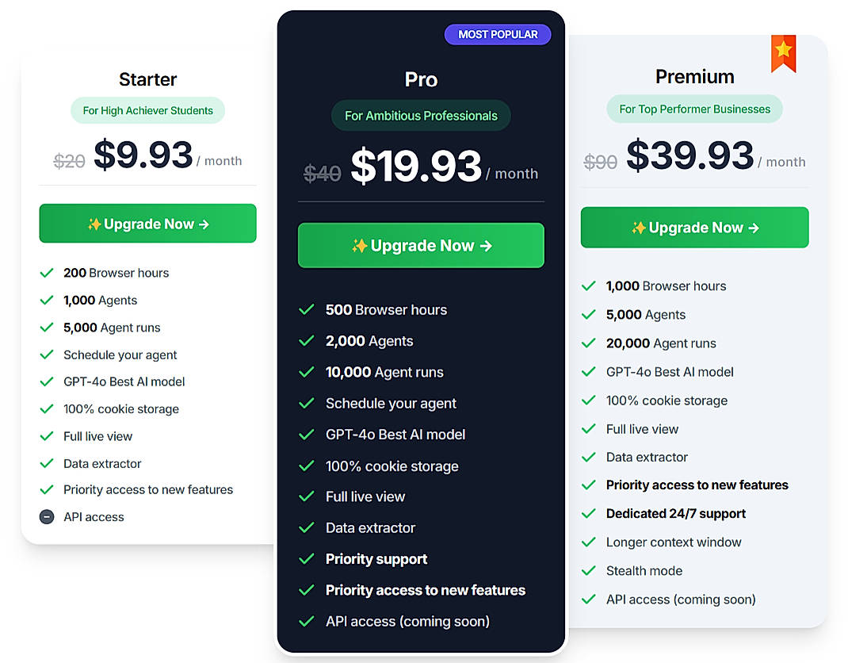Click the For High Achiever Students badge
848x663 pixels.
(x=147, y=110)
